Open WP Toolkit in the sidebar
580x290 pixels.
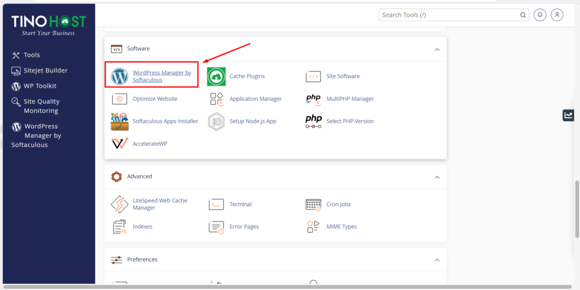pos(40,86)
